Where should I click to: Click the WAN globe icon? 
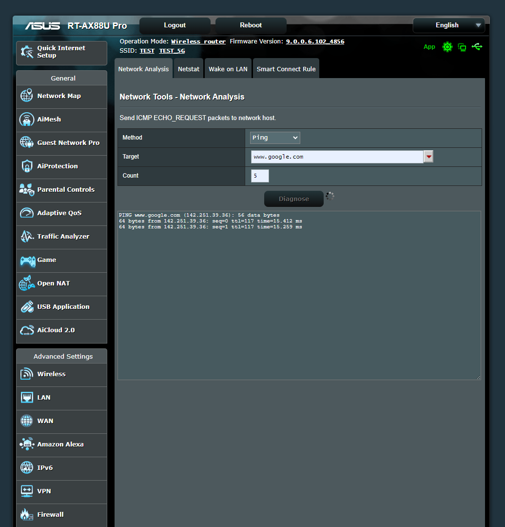tap(26, 421)
